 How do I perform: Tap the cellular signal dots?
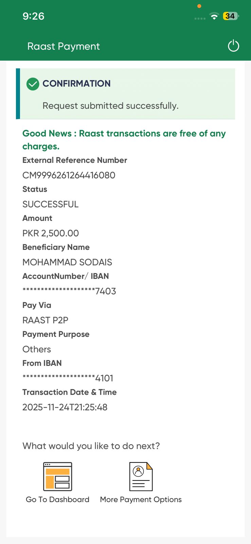(200, 18)
